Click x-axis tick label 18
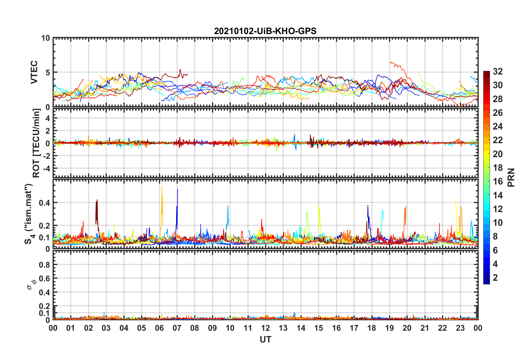The width and height of the screenshot is (531, 355). (x=372, y=328)
